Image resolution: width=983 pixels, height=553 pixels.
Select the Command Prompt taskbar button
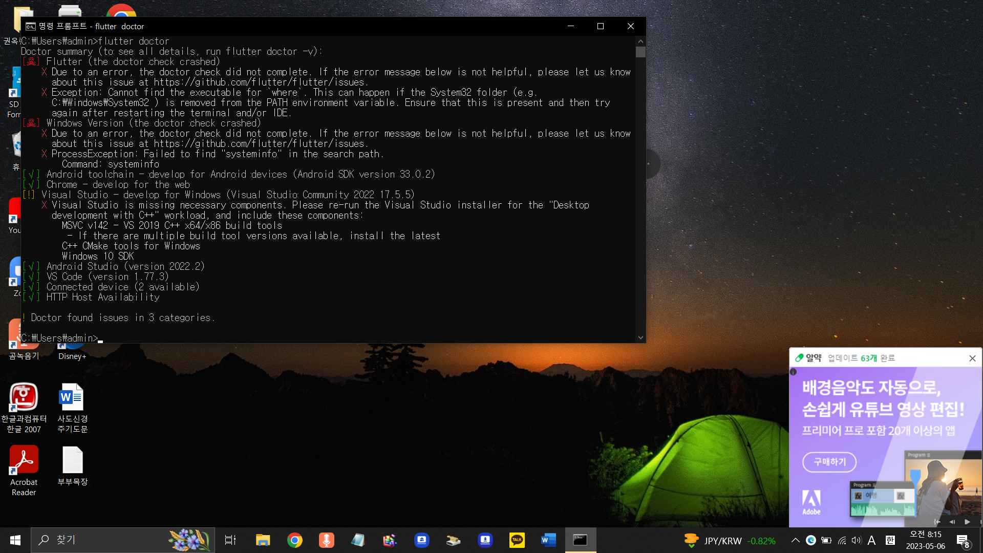580,540
